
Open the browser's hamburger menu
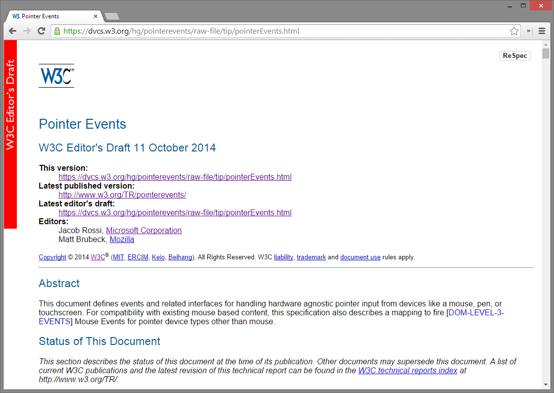(x=541, y=31)
